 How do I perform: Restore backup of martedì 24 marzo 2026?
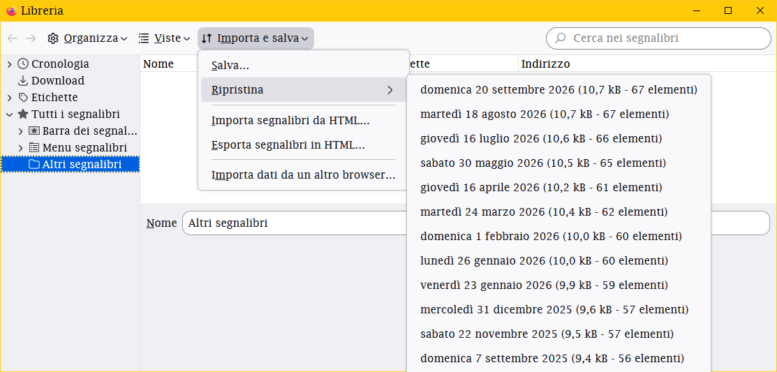[558, 211]
